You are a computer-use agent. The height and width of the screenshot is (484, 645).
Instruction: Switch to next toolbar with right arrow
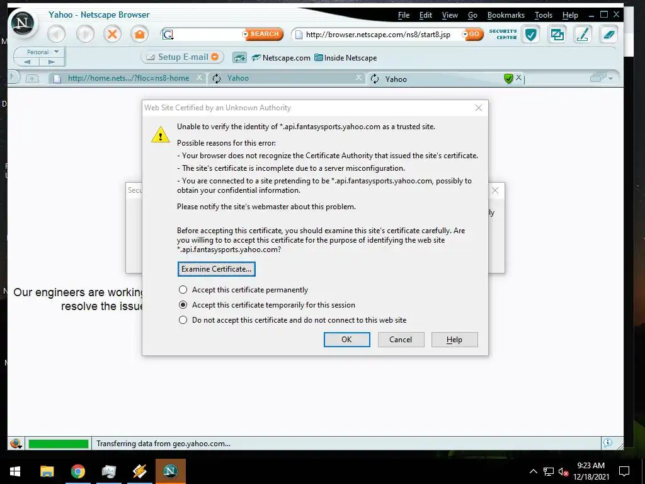click(x=52, y=62)
